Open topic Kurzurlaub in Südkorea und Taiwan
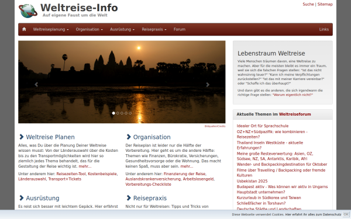 click(269, 197)
